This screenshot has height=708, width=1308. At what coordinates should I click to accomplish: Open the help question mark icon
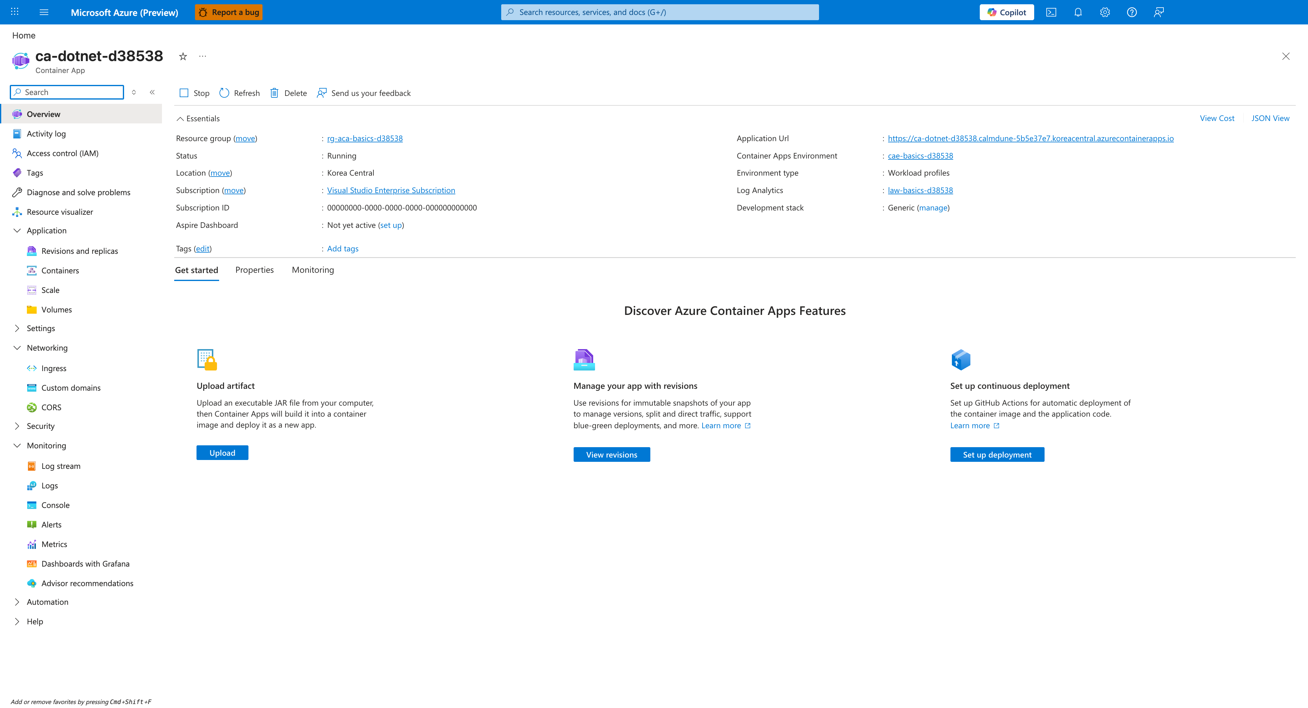pyautogui.click(x=1132, y=12)
